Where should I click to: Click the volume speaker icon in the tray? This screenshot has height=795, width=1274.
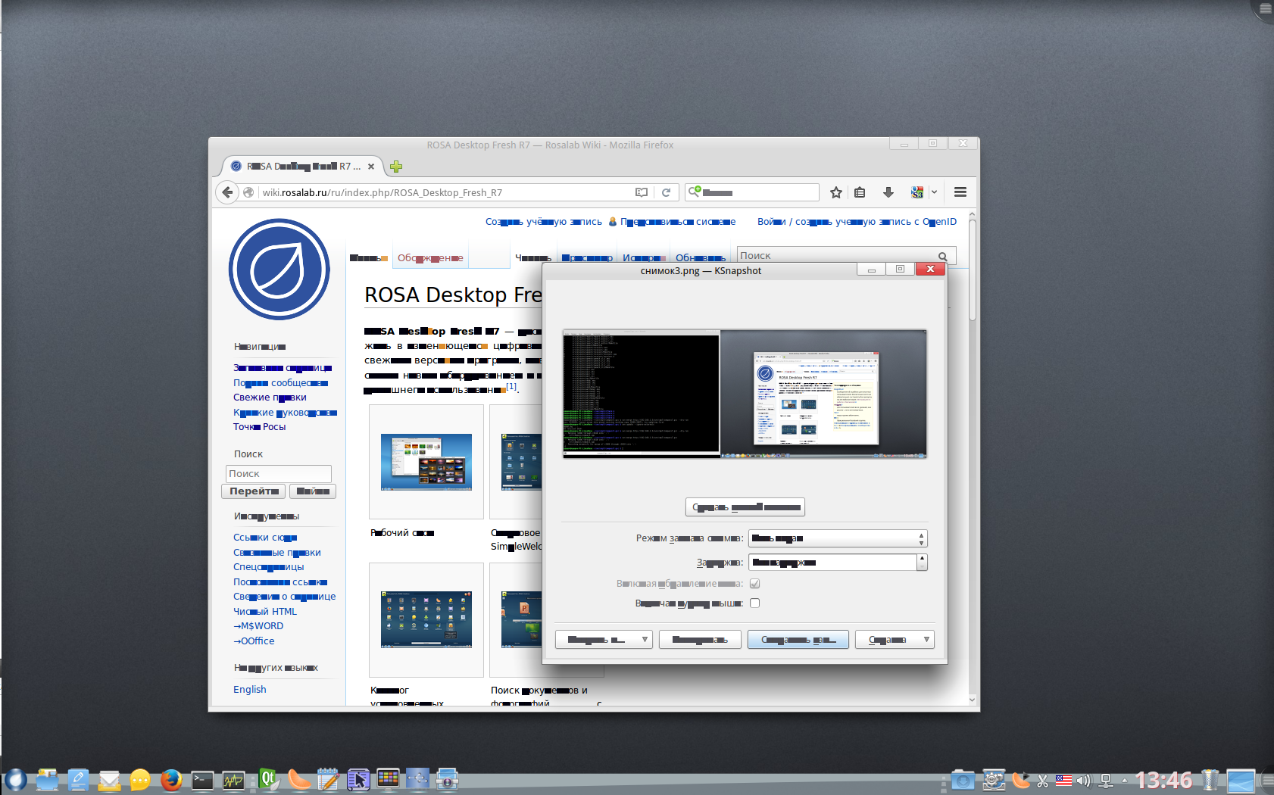(1083, 780)
